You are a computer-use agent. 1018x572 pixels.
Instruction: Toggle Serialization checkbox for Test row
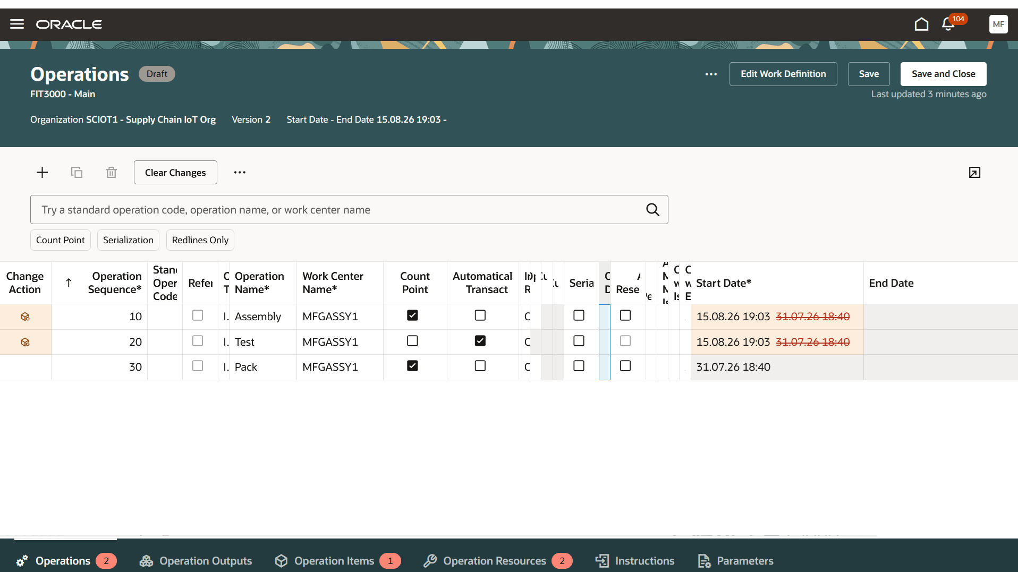(x=579, y=341)
